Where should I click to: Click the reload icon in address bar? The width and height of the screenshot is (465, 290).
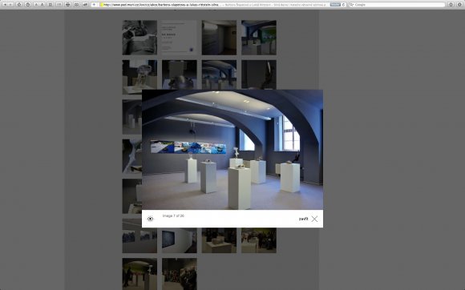pyautogui.click(x=343, y=5)
